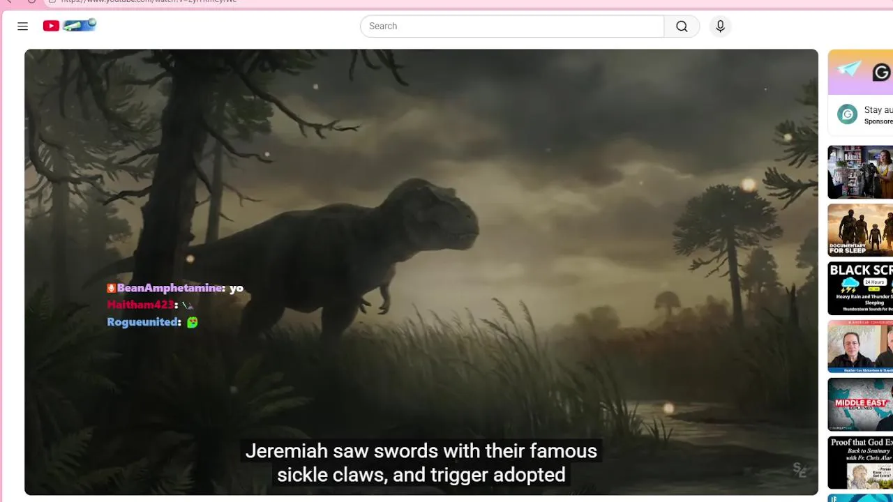Viewport: 893px width, 502px height.
Task: Click the browser address bar URL
Action: pos(149,1)
